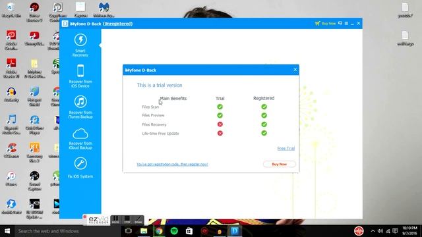The width and height of the screenshot is (422, 237).
Task: Select the CCleaner desktop shortcut
Action: click(11, 151)
